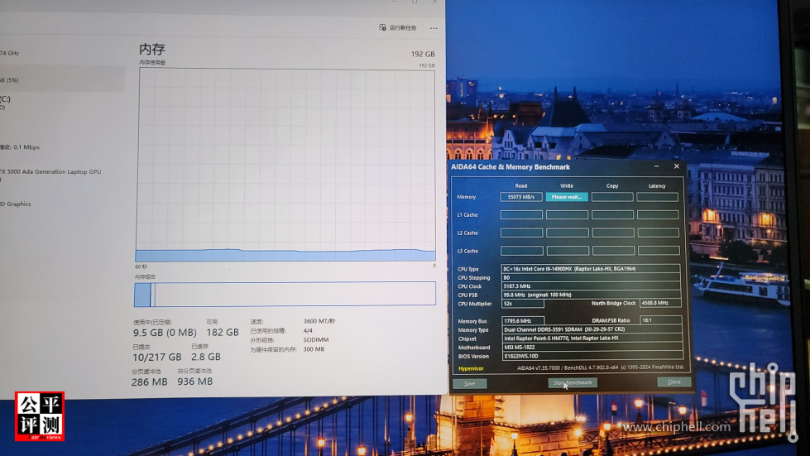Viewport: 810px width, 456px height.
Task: Minimize the AIDA64 benchmark window
Action: (x=656, y=166)
